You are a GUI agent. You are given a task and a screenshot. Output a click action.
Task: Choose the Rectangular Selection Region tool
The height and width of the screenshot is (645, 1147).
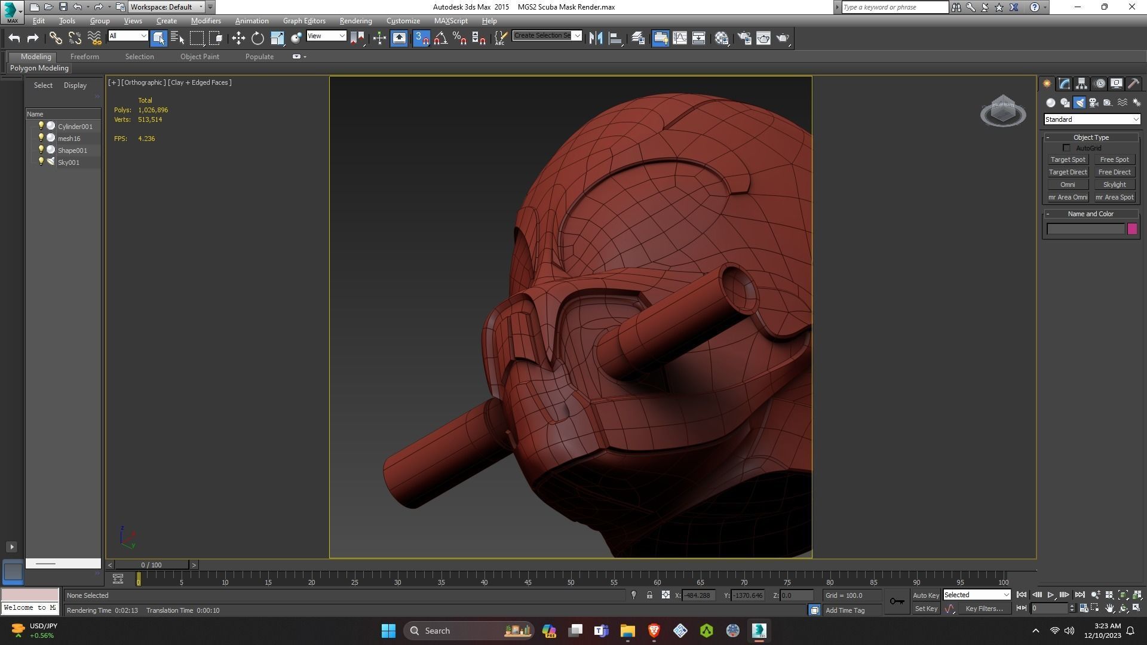tap(197, 38)
